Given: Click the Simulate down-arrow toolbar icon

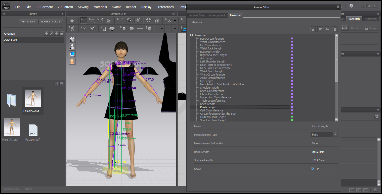Looking at the screenshot, I should pos(72,21).
